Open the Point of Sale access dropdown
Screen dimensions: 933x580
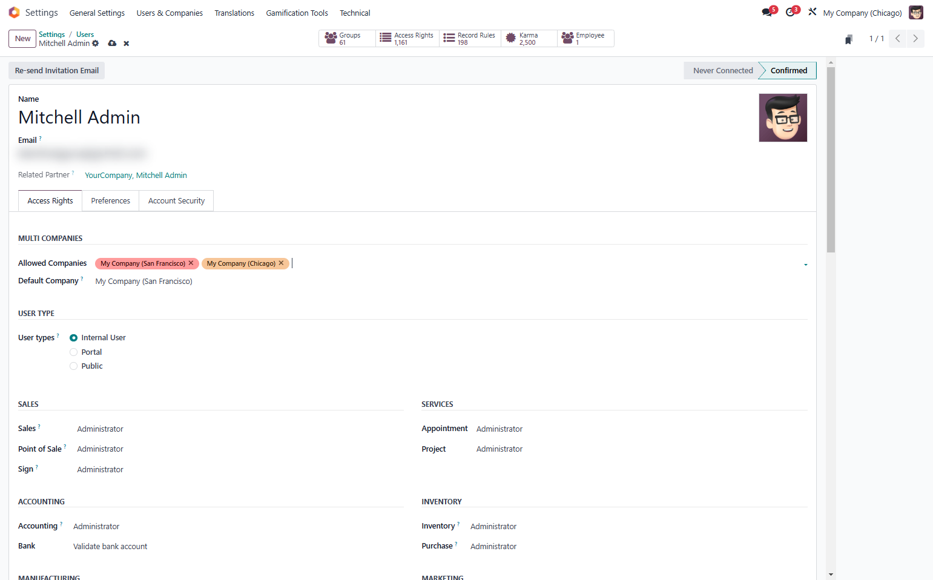[240, 449]
